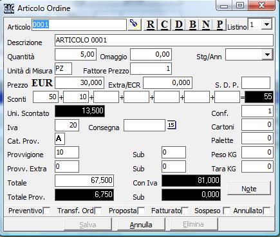Click the Tara KG field
The height and width of the screenshot is (237, 280).
(x=257, y=166)
